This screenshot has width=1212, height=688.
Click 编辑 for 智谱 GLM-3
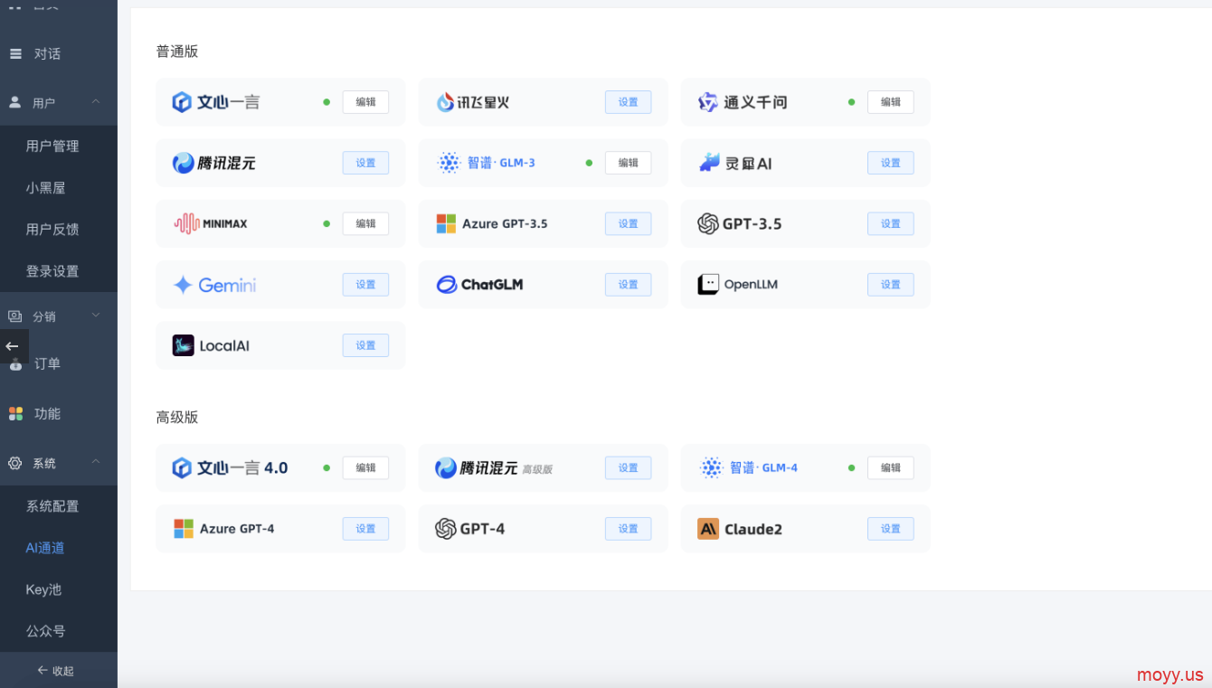629,163
